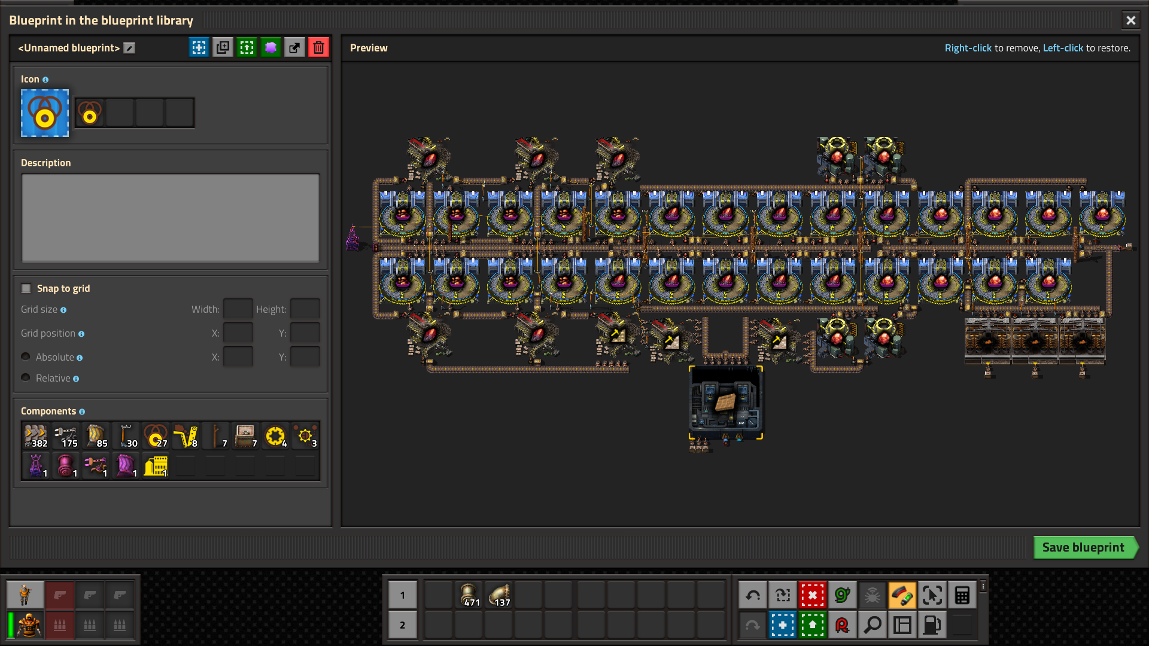Click the copy/paste selection shortcut
This screenshot has width=1149, height=646.
(x=783, y=595)
